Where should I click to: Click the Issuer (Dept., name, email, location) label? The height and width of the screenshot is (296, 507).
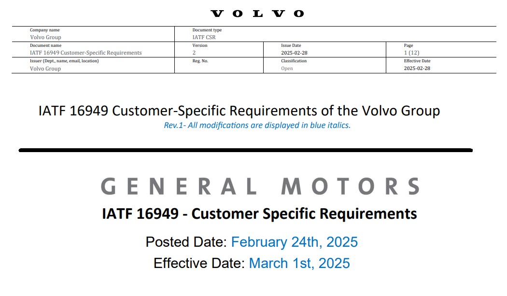64,61
